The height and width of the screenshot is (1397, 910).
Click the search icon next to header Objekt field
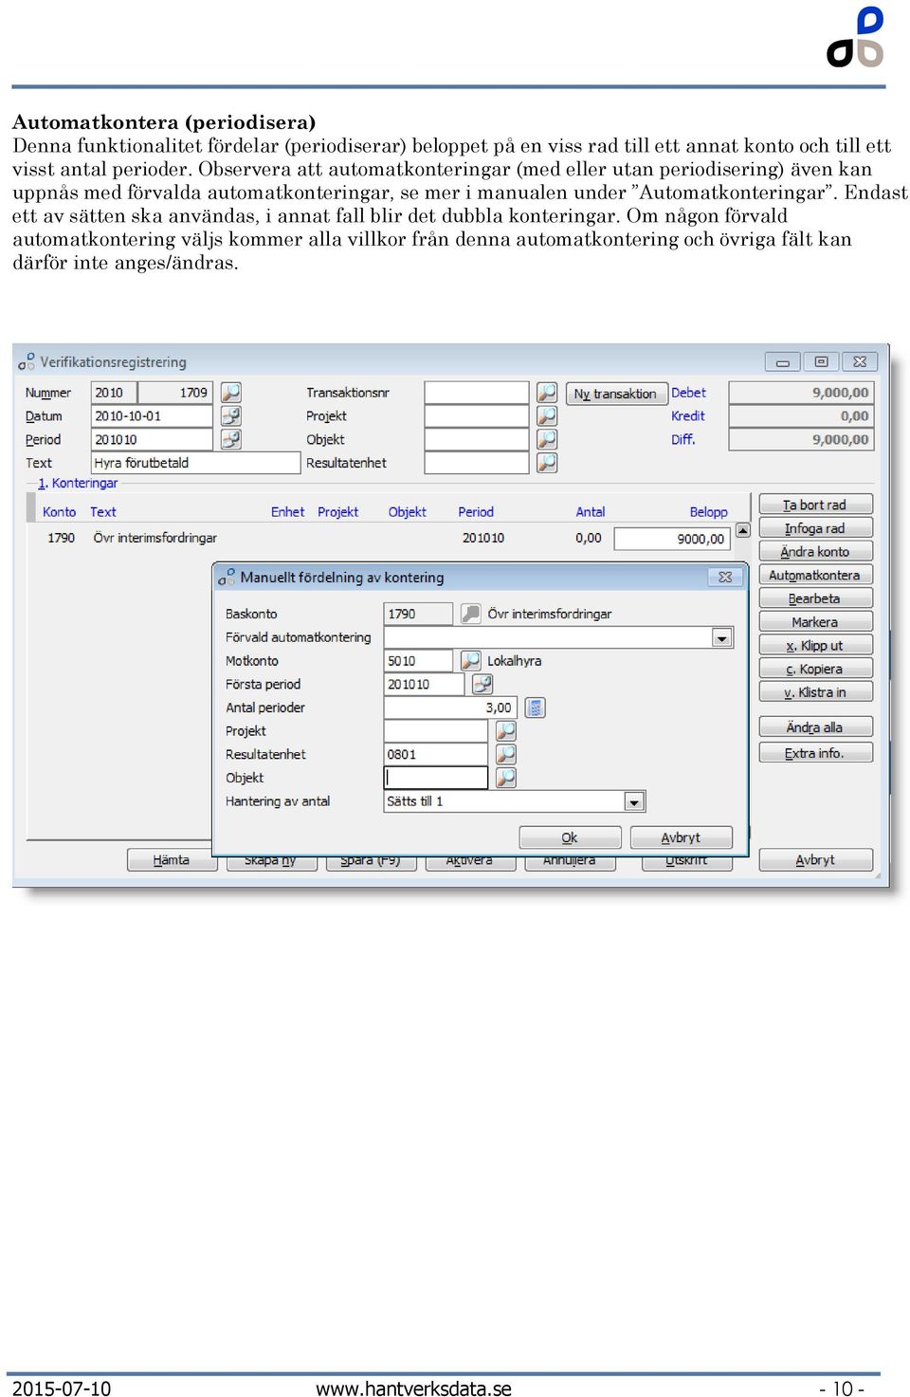[x=546, y=439]
